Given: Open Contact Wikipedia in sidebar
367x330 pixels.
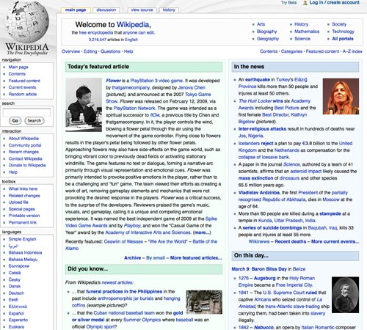Looking at the screenshot, I should [x=25, y=158].
